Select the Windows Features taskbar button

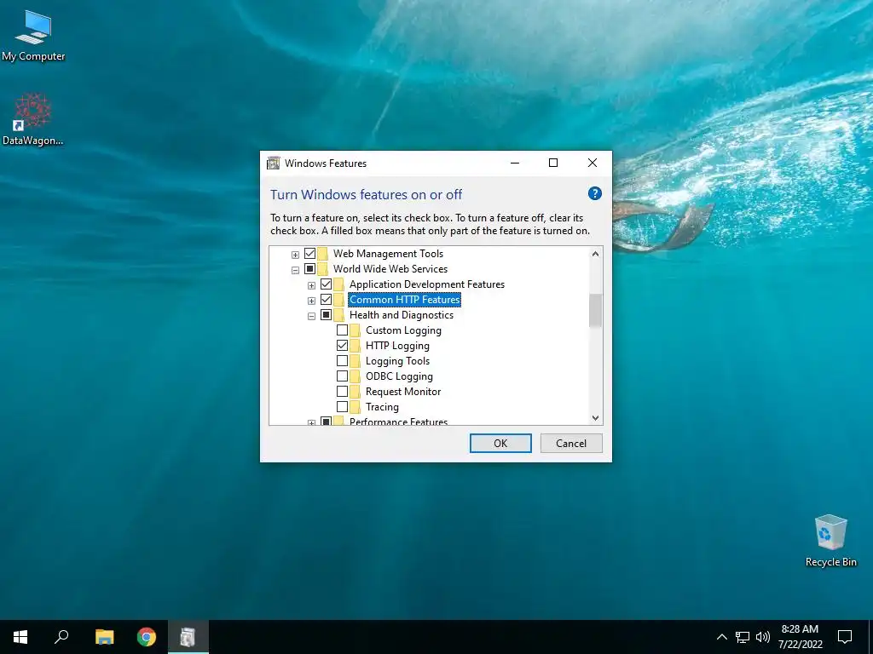188,637
